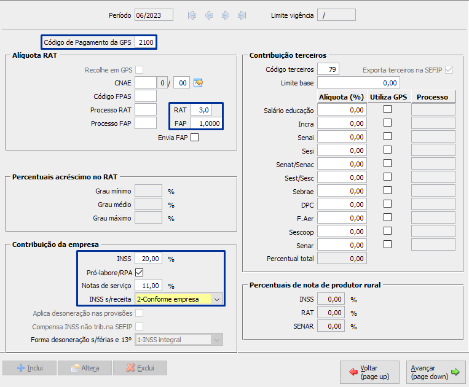Go to last period record arrow
This screenshot has height=387, width=469.
(242, 15)
